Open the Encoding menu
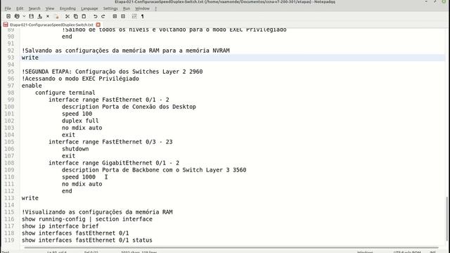This screenshot has width=450, height=253. [x=67, y=8]
